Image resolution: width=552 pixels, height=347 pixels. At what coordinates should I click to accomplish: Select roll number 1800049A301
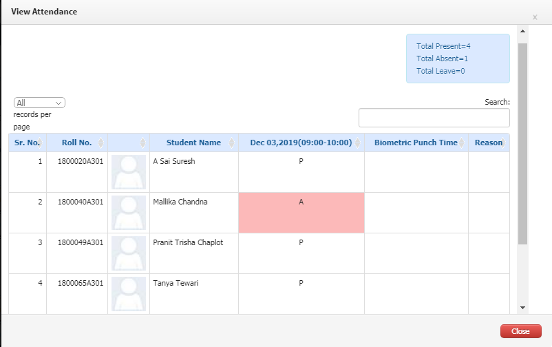81,242
